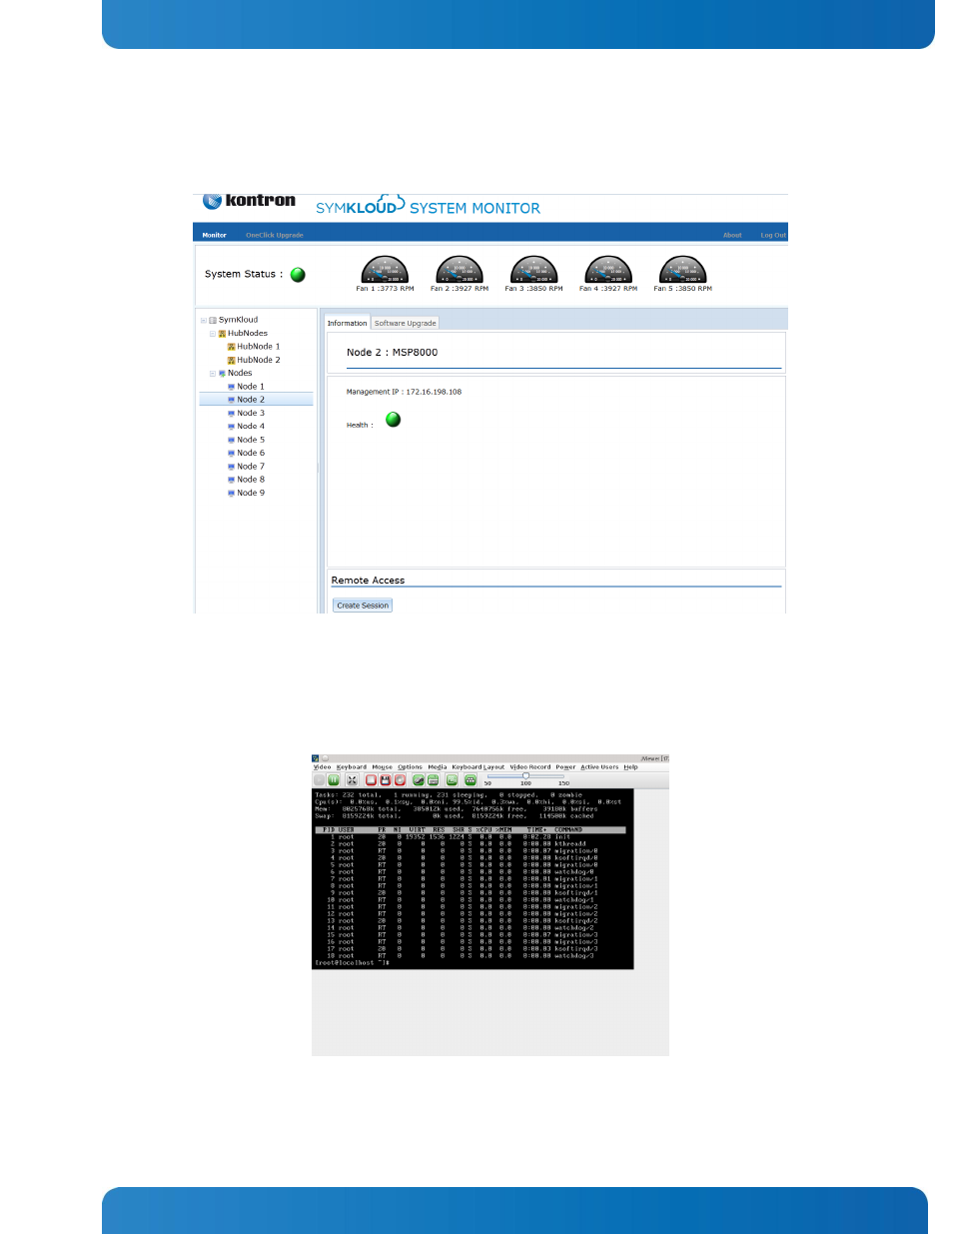Click the Node 2 : MSP8000 heading
This screenshot has width=953, height=1234.
click(x=392, y=353)
